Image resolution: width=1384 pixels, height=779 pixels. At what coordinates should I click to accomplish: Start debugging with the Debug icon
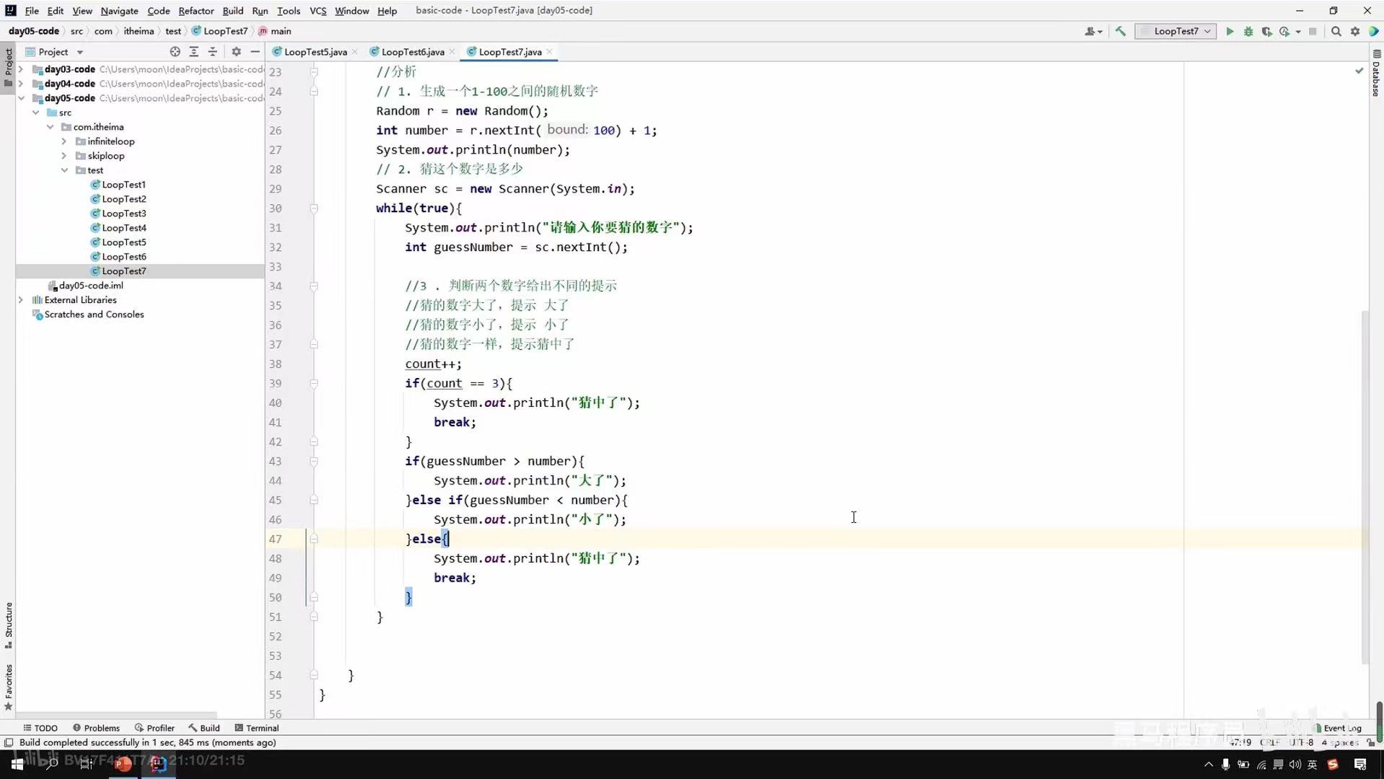1248,31
